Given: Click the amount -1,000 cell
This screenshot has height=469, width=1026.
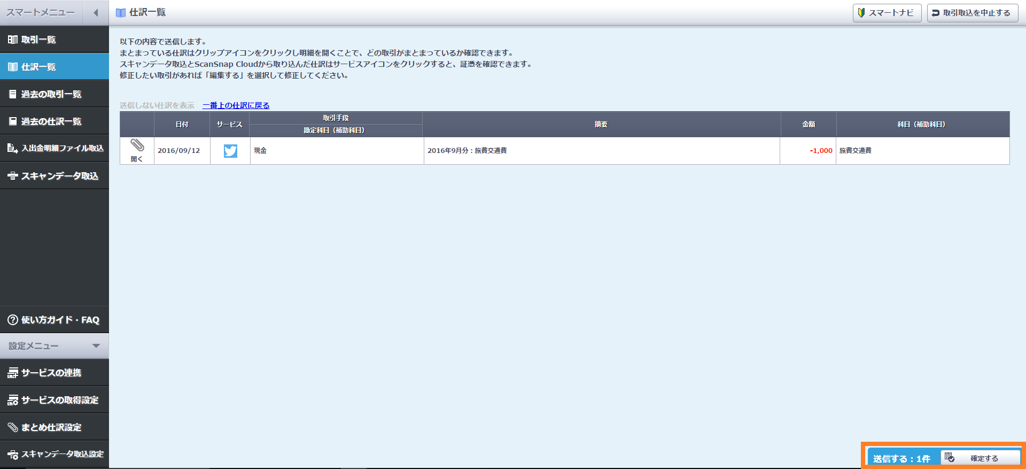Looking at the screenshot, I should pos(808,151).
